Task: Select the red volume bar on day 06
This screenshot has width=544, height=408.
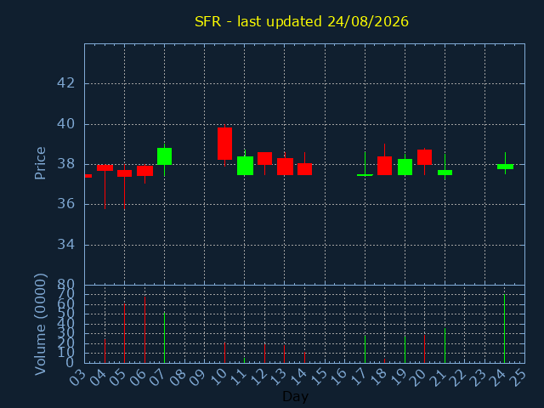Action: click(145, 330)
